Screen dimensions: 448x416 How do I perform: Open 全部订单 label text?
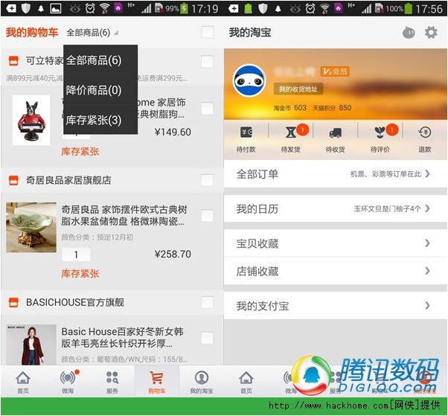(257, 174)
